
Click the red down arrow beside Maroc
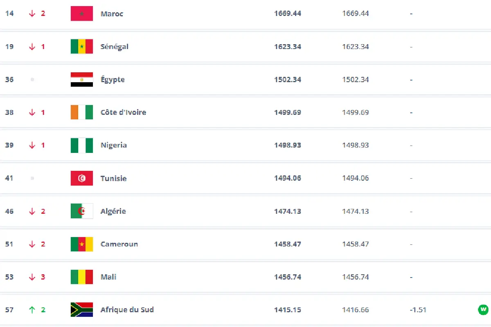(32, 13)
